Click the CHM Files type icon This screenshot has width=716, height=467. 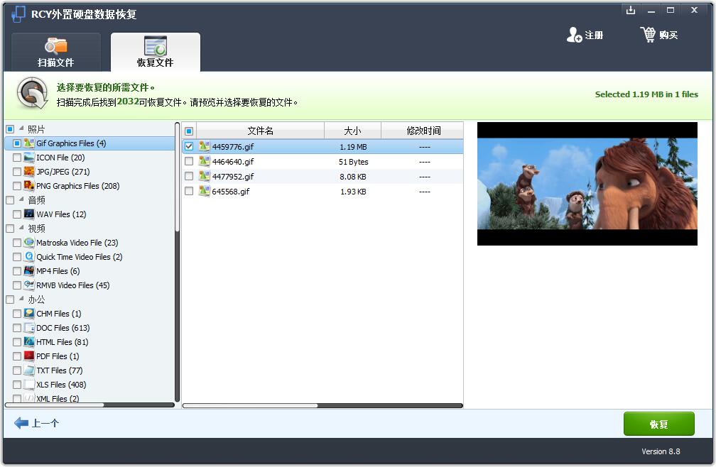29,314
